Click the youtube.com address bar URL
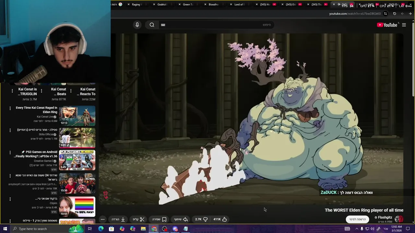415x233 pixels. (355, 14)
